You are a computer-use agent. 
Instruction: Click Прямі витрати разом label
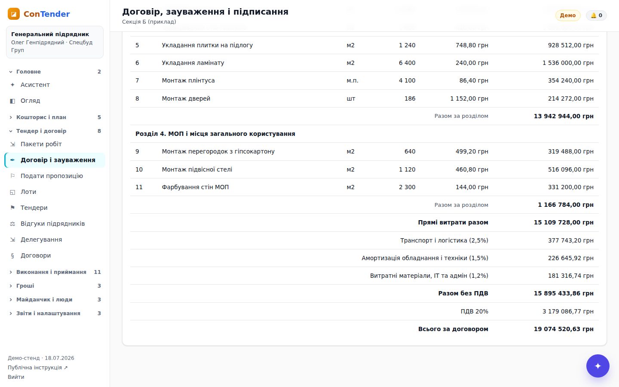[453, 222]
